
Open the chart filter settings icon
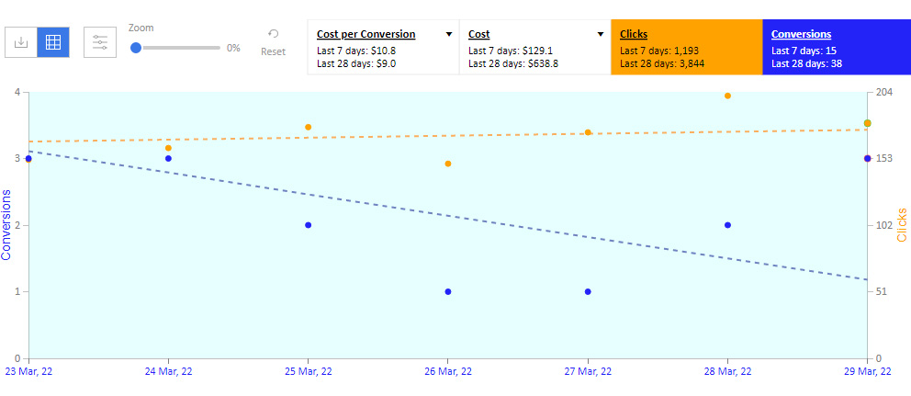pos(100,42)
